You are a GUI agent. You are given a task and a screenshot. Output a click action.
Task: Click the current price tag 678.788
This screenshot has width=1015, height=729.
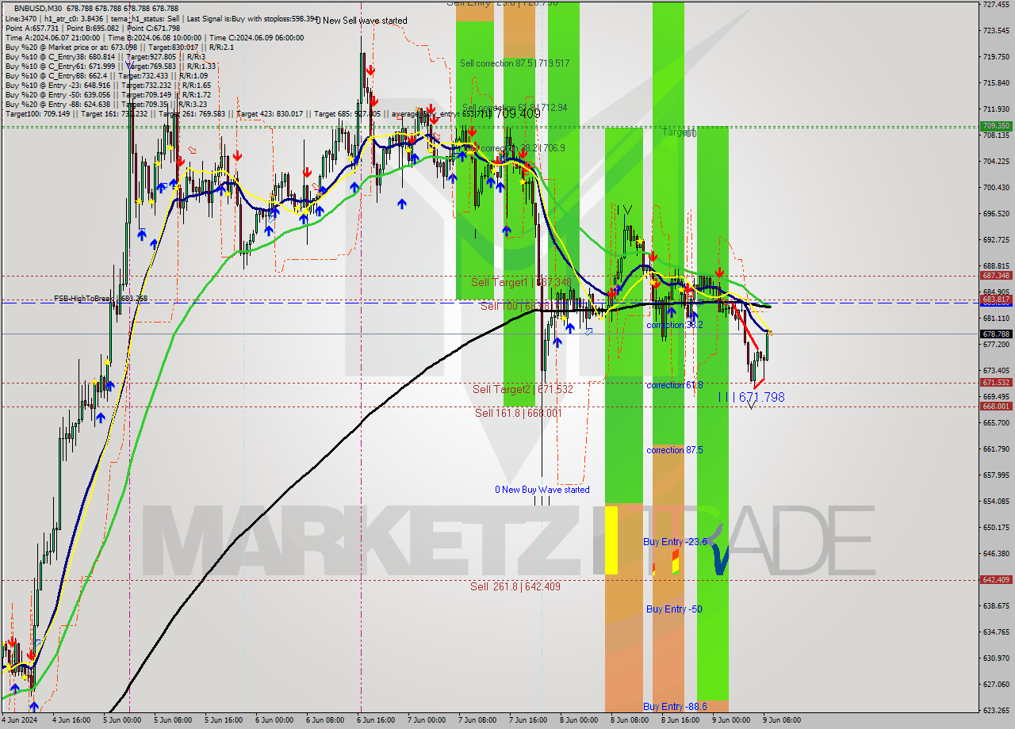[996, 334]
